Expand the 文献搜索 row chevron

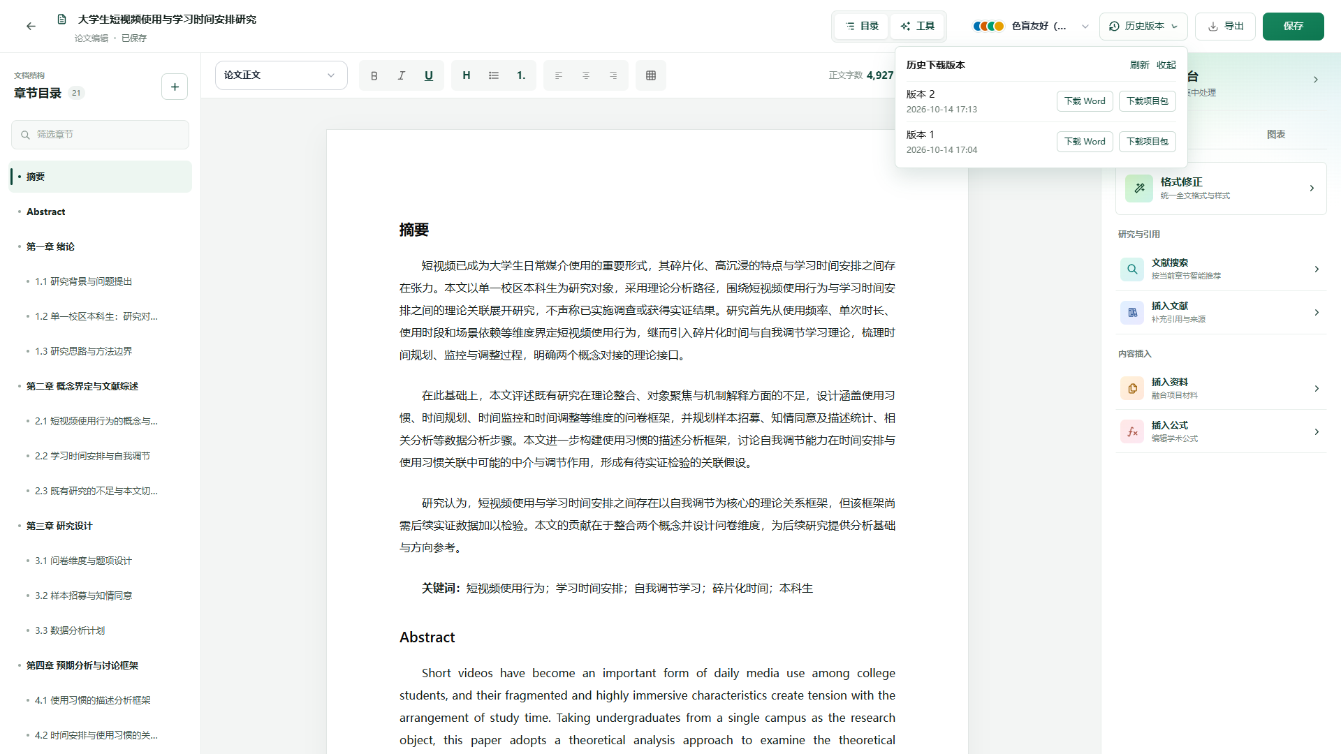pyautogui.click(x=1317, y=269)
